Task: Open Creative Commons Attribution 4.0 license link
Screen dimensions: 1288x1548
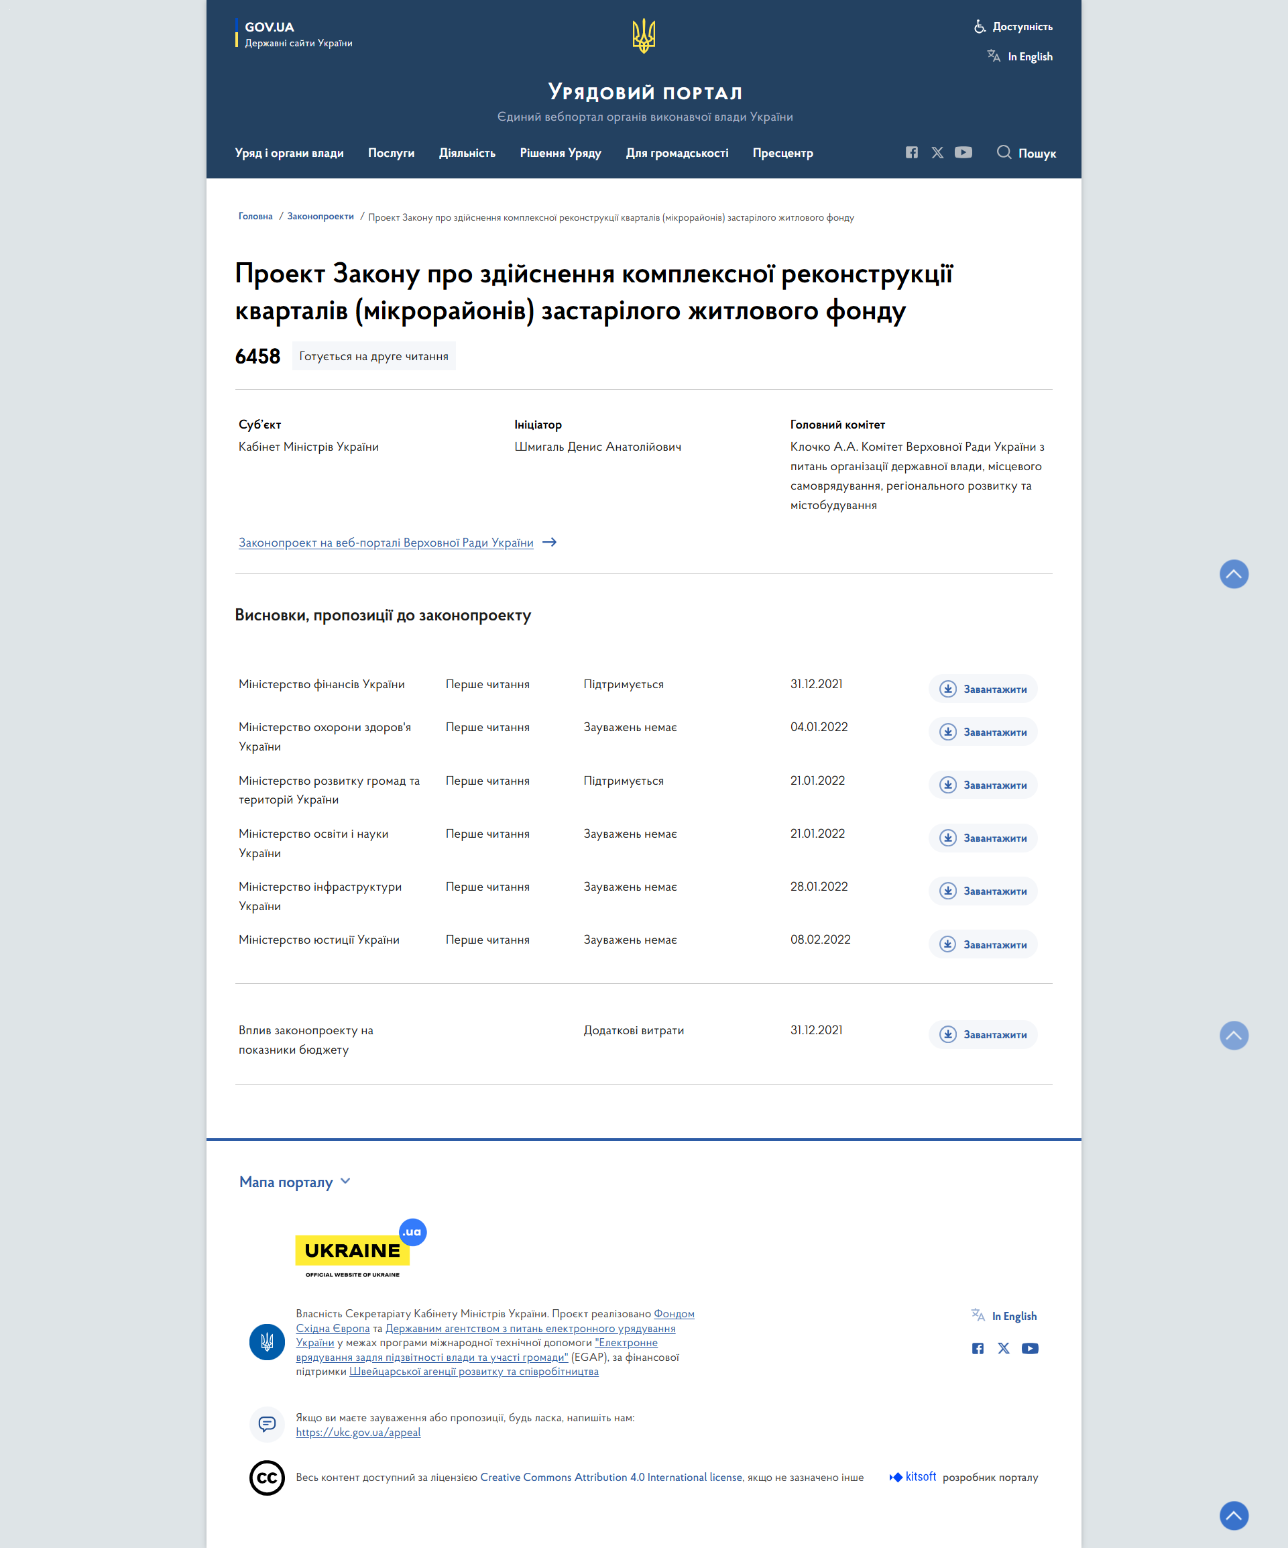Action: coord(611,1478)
